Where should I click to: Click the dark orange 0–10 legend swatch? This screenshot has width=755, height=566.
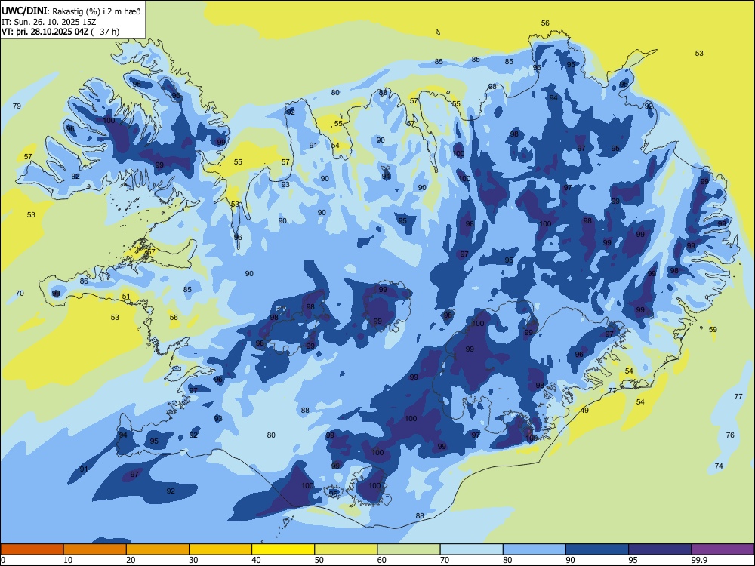tap(32, 549)
